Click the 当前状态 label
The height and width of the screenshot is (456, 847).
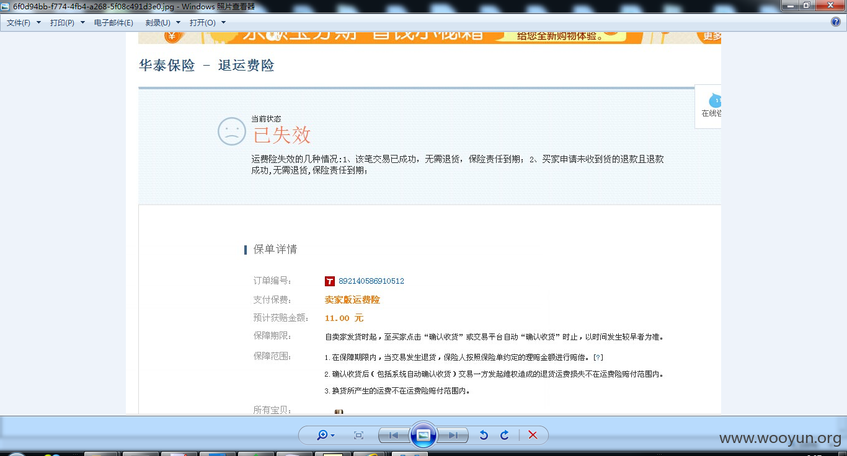[266, 118]
